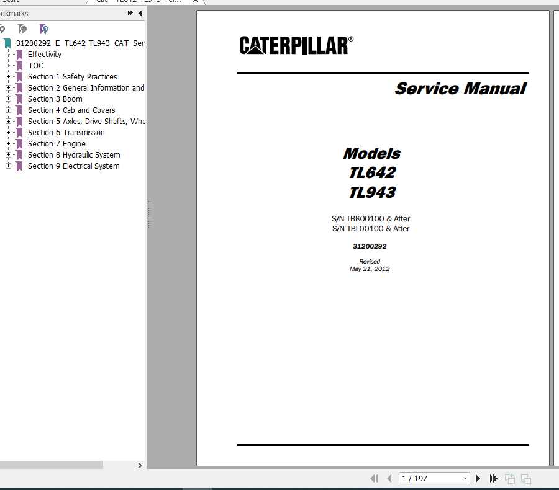Viewport: 559px width, 490px height.
Task: Click the previous page arrow
Action: coord(390,478)
